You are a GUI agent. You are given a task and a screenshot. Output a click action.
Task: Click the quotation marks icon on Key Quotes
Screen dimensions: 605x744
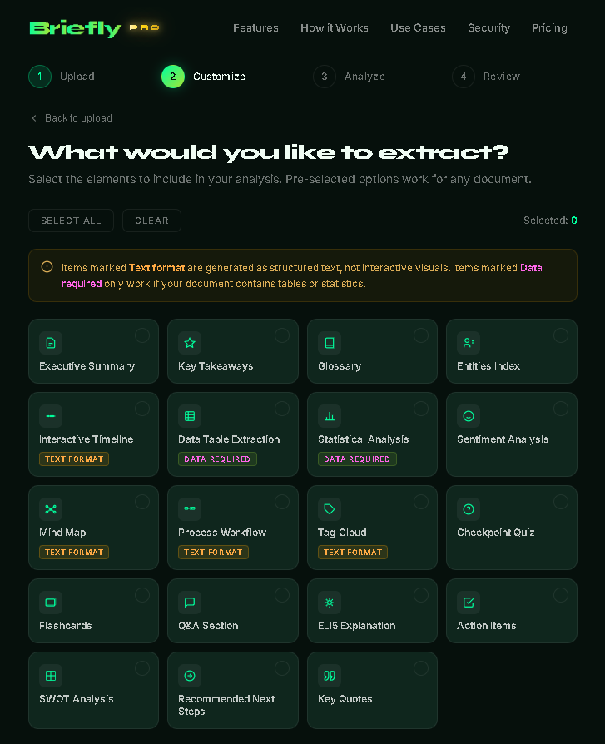click(330, 676)
